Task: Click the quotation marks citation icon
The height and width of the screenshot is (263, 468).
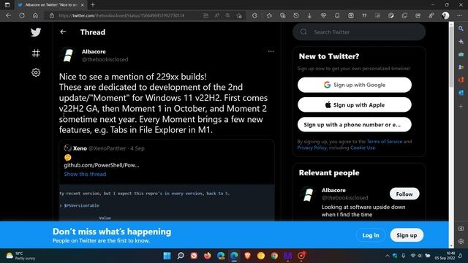Action: [x=364, y=15]
